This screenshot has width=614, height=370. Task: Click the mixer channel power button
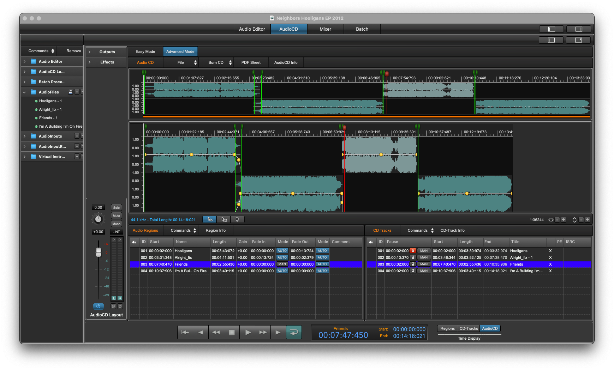point(98,306)
